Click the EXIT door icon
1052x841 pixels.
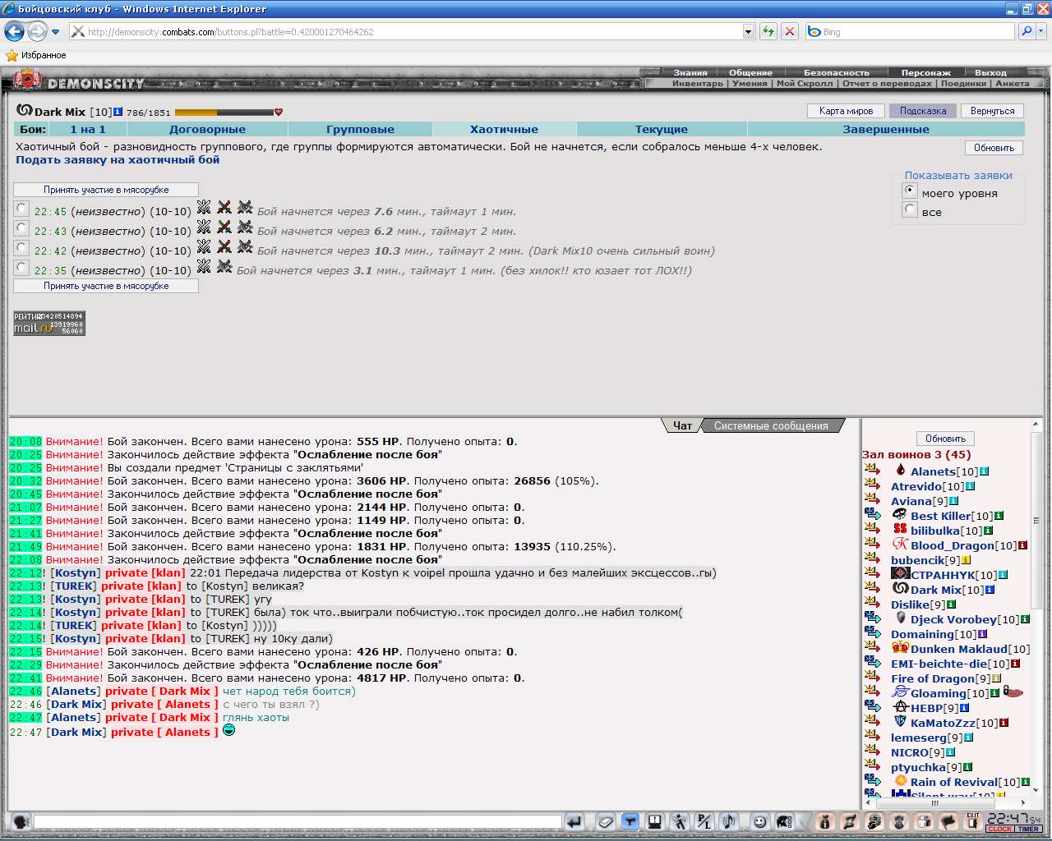(973, 820)
